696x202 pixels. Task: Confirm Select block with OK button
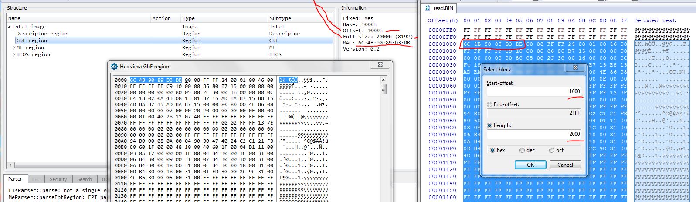click(x=530, y=165)
